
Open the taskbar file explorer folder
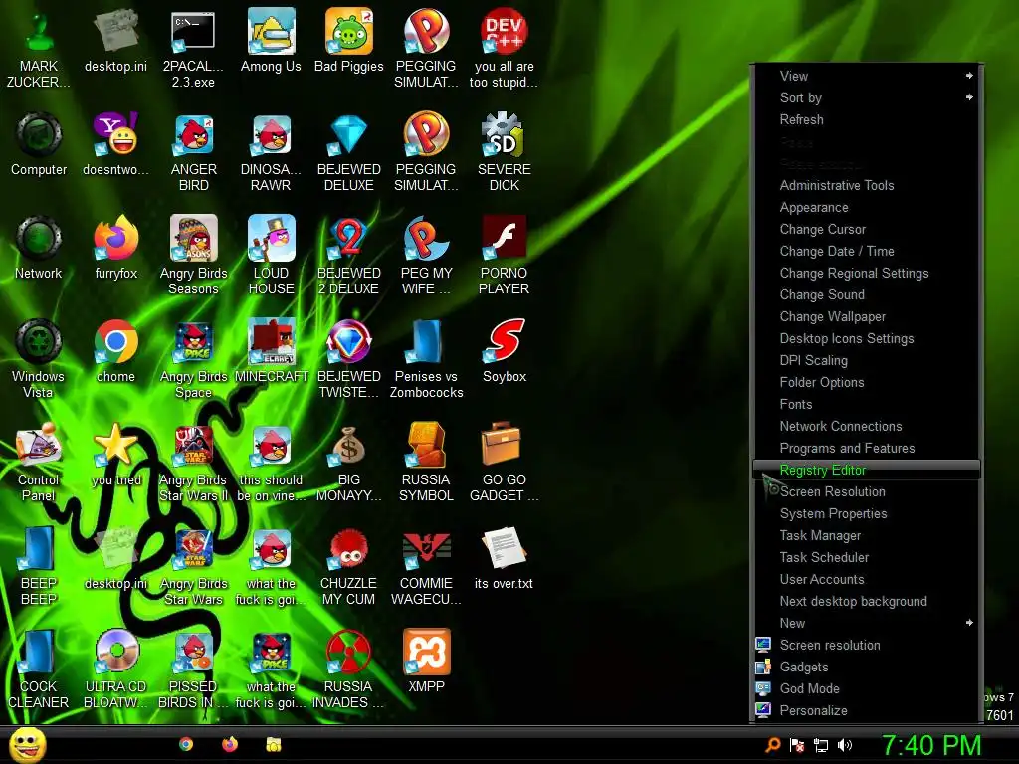pos(274,744)
